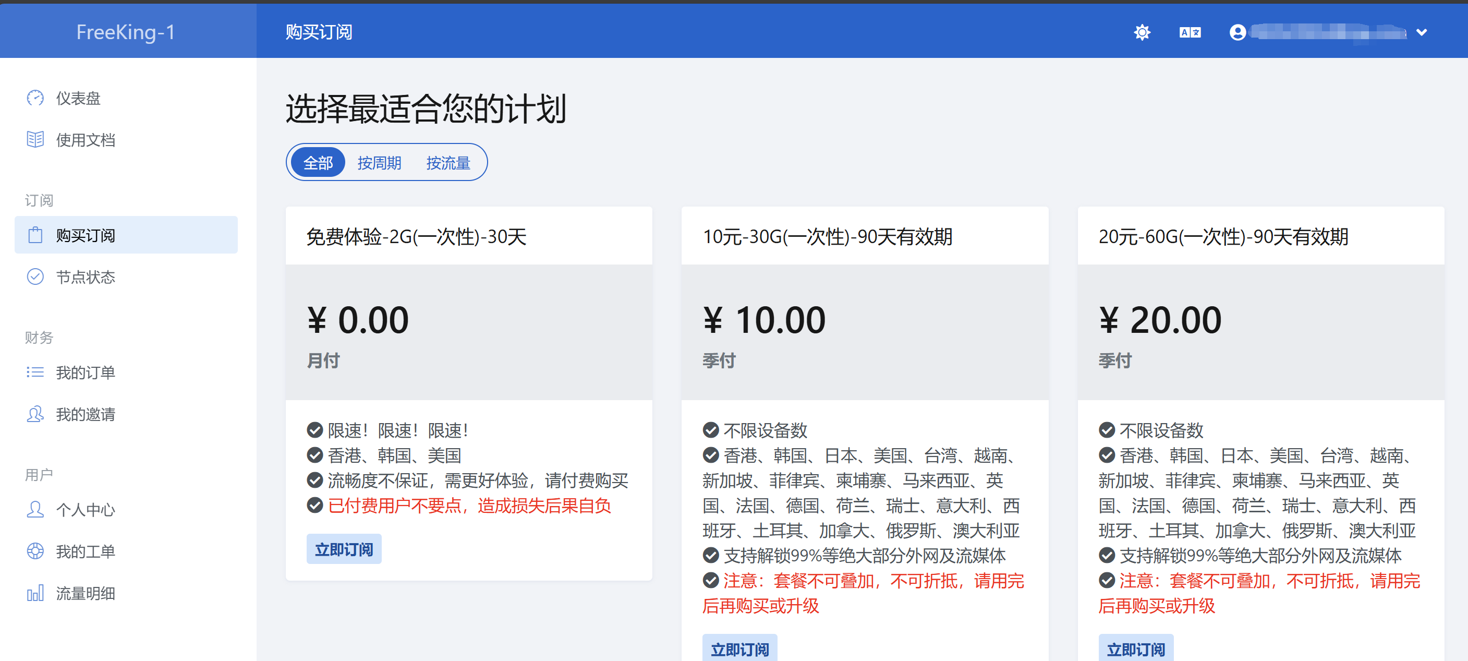Select the 按流量 plan filter
Image resolution: width=1468 pixels, height=661 pixels.
coord(448,163)
